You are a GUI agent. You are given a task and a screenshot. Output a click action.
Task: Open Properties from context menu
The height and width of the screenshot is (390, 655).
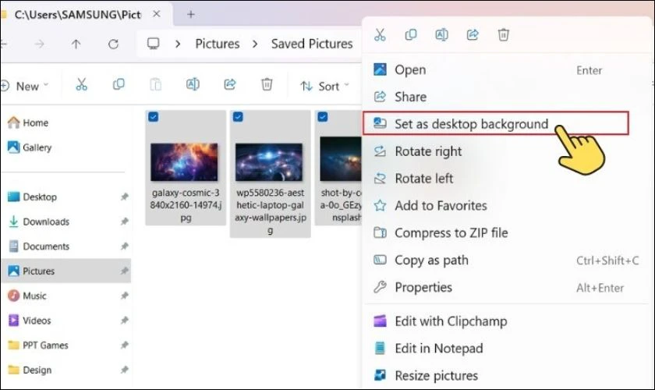coord(507,288)
